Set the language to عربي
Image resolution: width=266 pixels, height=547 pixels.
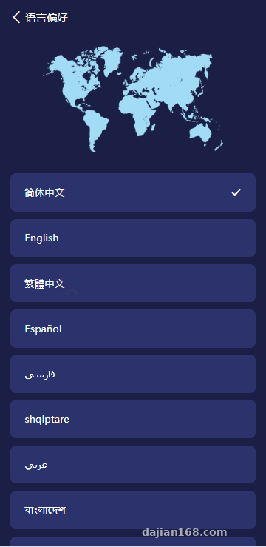point(133,465)
